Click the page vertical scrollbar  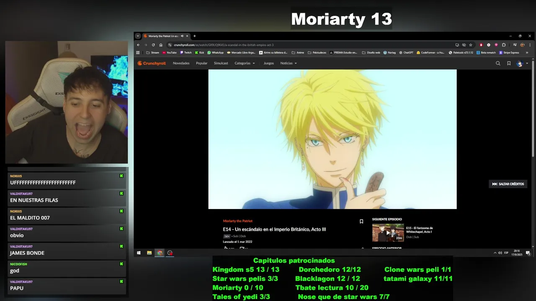[533, 109]
